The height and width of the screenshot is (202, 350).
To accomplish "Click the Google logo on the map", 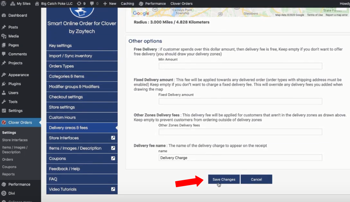I will [x=141, y=13].
